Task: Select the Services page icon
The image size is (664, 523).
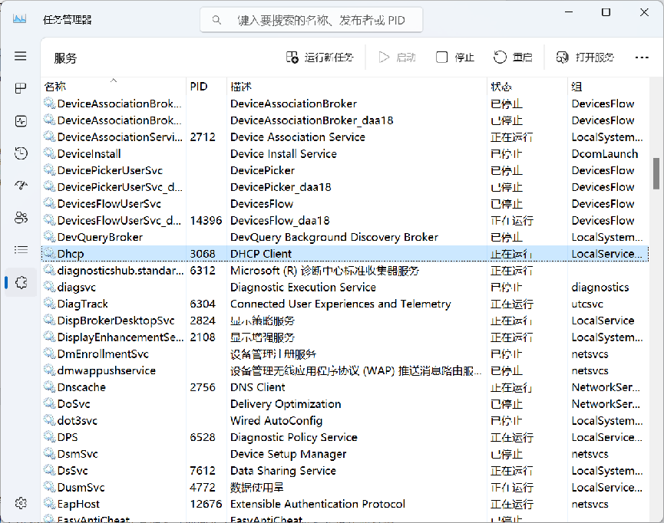Action: pyautogui.click(x=21, y=281)
